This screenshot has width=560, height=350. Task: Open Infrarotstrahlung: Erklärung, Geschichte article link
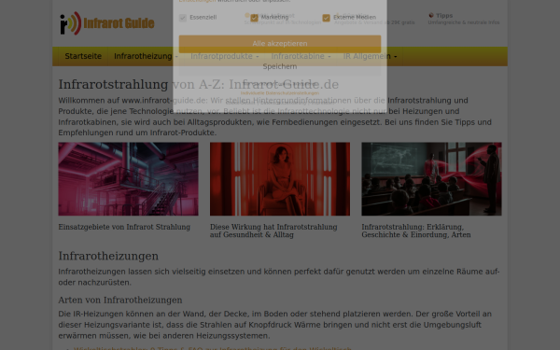(x=416, y=231)
